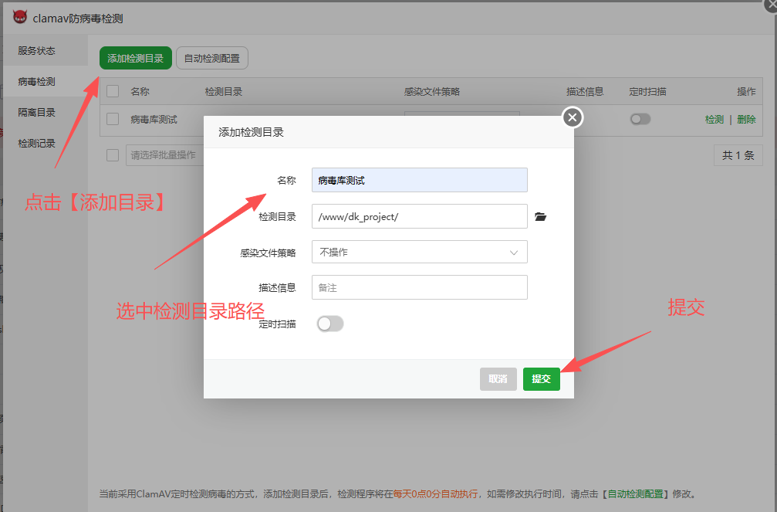777x512 pixels.
Task: Tick the checkbox beside batch operation selector
Action: 113,155
